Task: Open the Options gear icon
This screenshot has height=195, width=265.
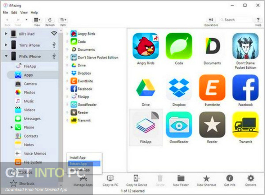Action: (251, 178)
